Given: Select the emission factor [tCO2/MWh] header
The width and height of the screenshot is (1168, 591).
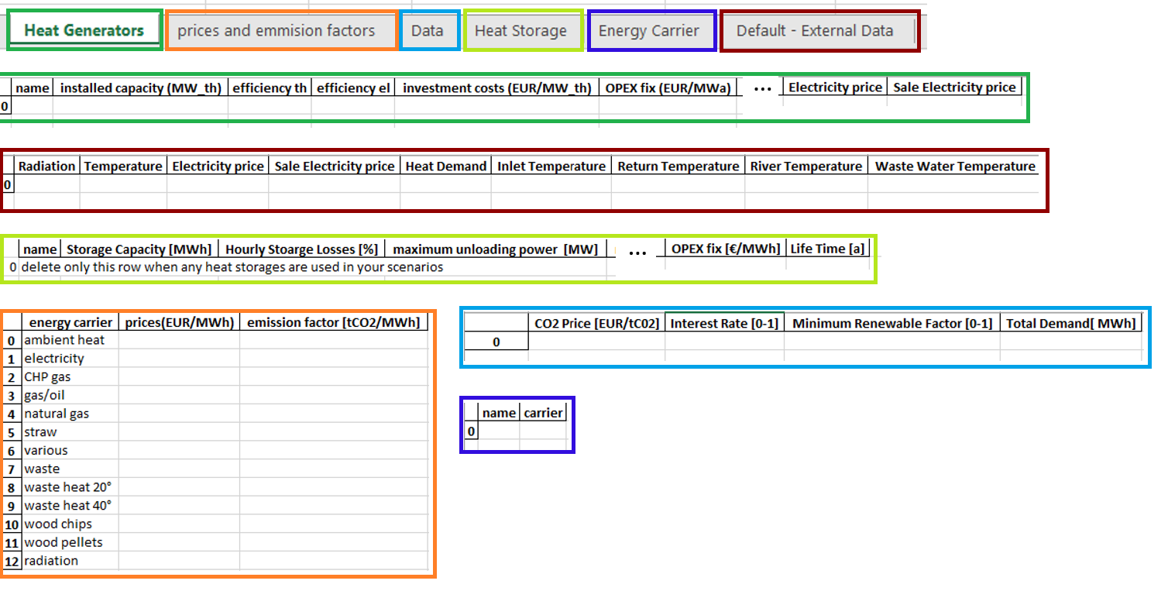Looking at the screenshot, I should 334,322.
